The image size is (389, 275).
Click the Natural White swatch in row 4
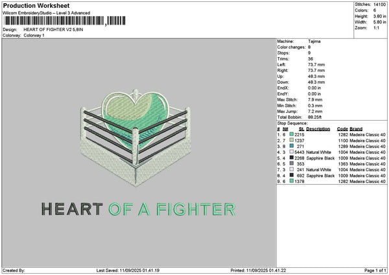[292, 152]
